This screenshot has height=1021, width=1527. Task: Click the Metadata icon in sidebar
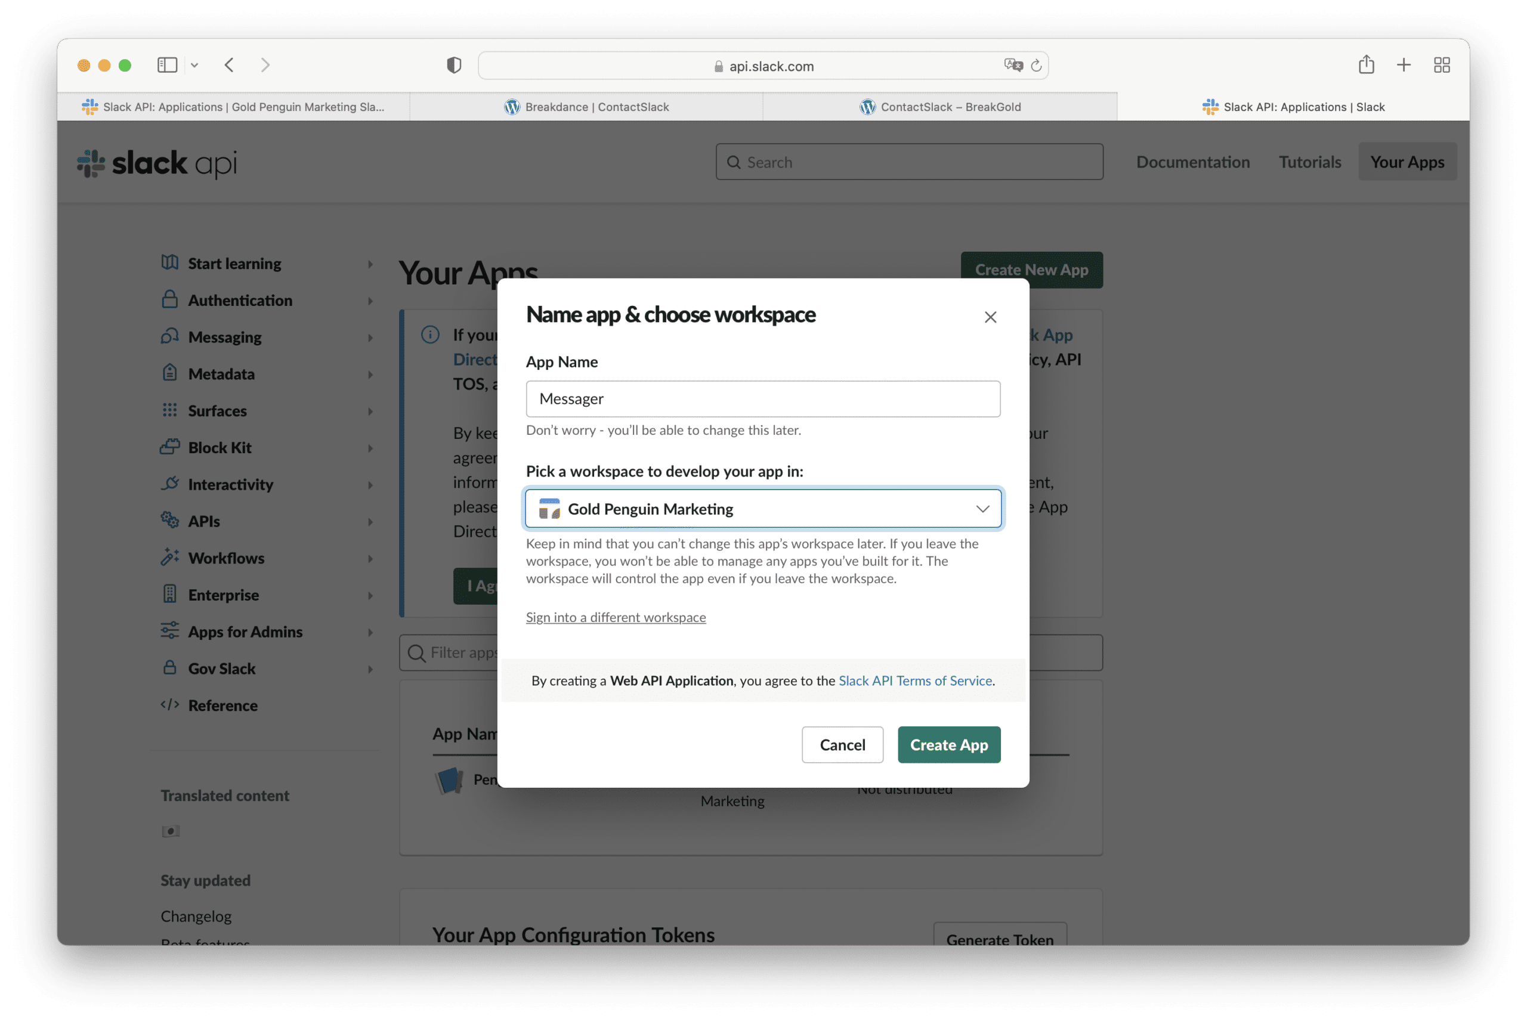click(169, 373)
